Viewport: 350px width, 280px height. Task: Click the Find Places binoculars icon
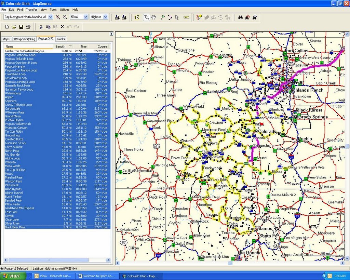point(240,17)
